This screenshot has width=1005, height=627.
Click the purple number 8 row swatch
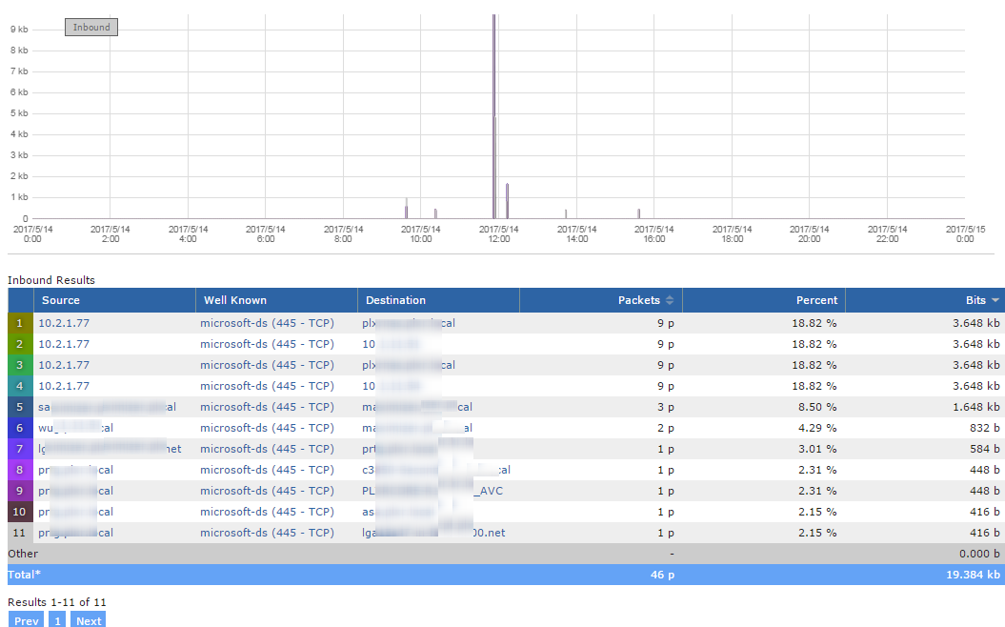pos(20,470)
